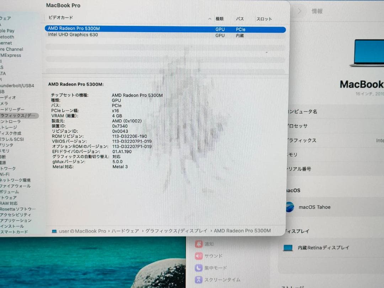Select グラフィックス/ディスプレイ sidebar item

click(19, 116)
